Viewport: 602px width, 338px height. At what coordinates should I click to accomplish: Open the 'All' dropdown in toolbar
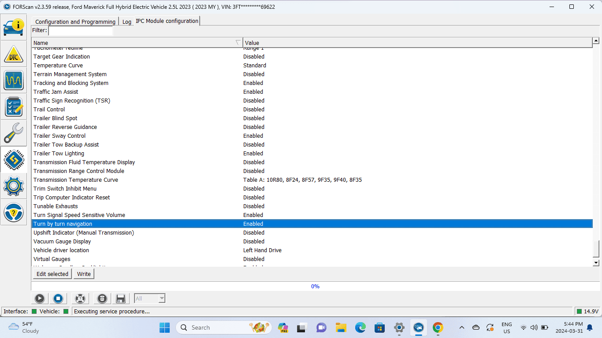tap(150, 298)
